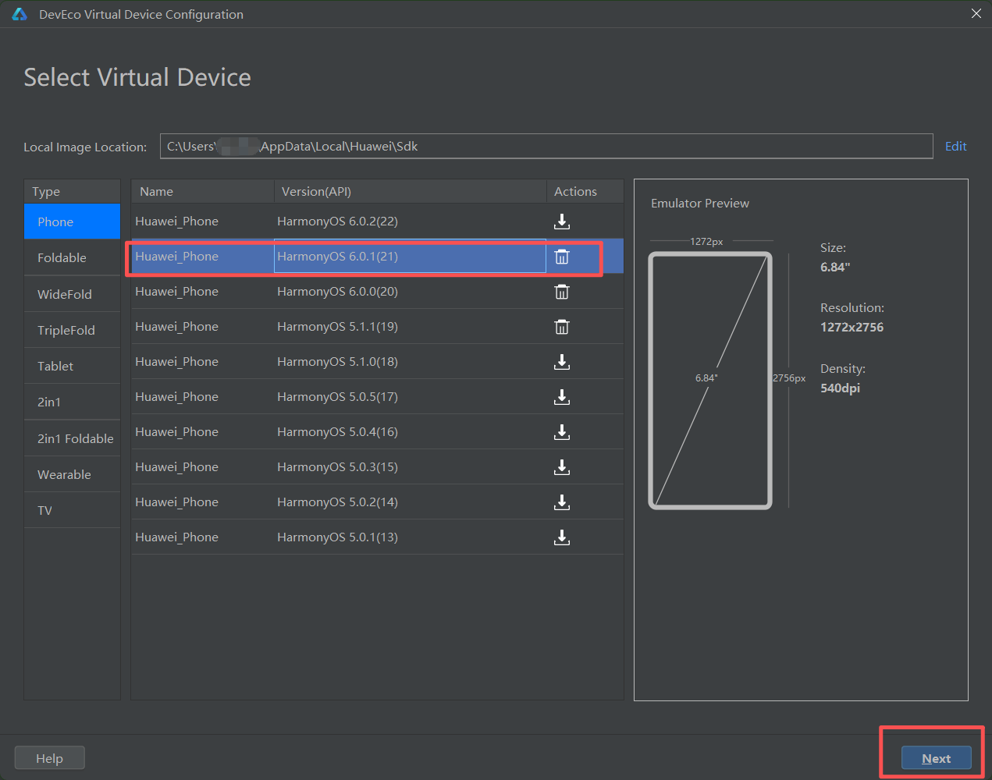Select the Foldable device type

(x=72, y=257)
